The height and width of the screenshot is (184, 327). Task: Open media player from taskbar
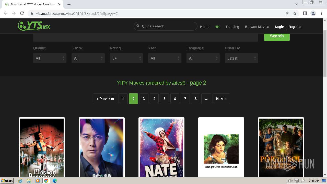point(38,181)
